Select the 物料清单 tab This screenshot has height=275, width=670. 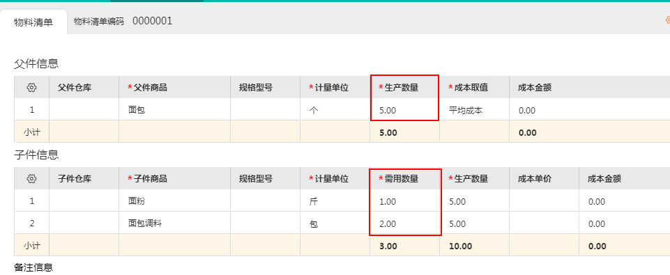(33, 22)
